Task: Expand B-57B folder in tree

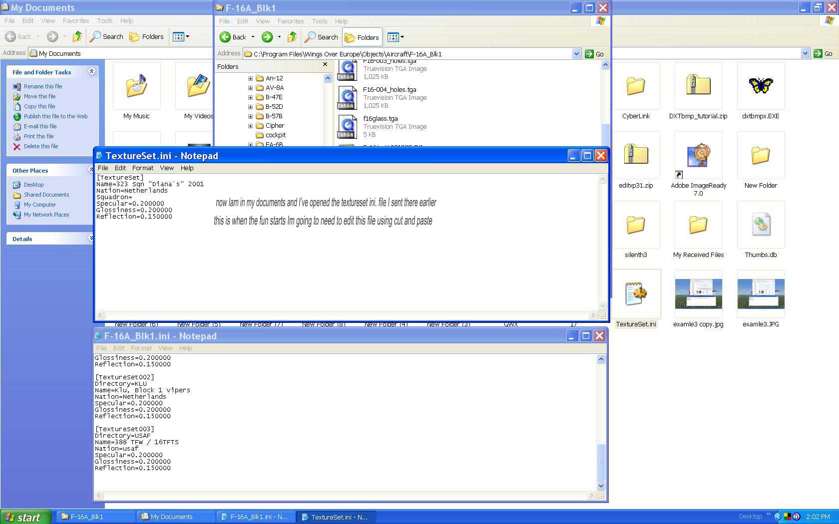Action: click(250, 116)
